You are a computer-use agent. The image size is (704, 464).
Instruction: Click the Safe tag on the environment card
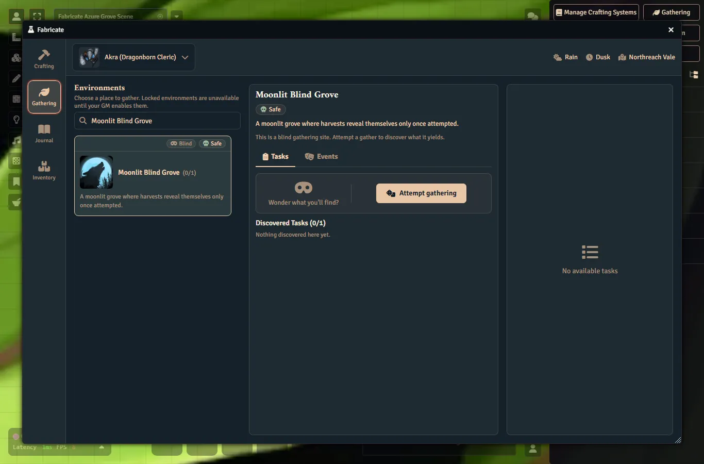point(212,143)
